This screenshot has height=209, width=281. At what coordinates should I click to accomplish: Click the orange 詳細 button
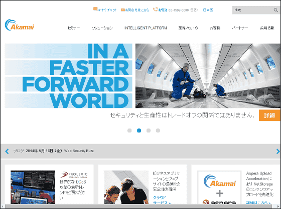click(x=269, y=115)
